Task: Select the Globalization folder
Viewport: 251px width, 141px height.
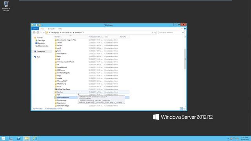Action: [x=62, y=54]
